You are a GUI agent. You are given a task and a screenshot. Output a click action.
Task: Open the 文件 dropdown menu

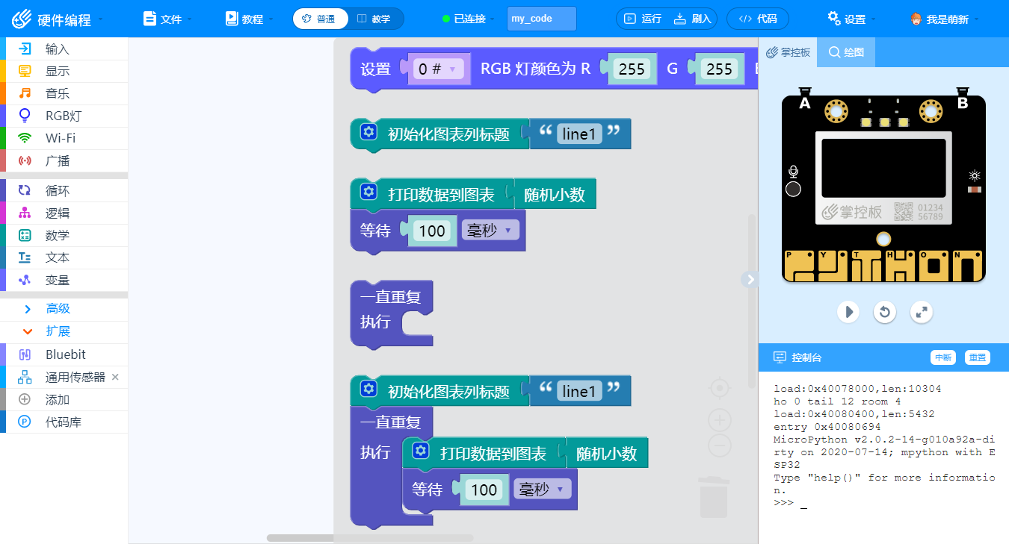(x=167, y=19)
